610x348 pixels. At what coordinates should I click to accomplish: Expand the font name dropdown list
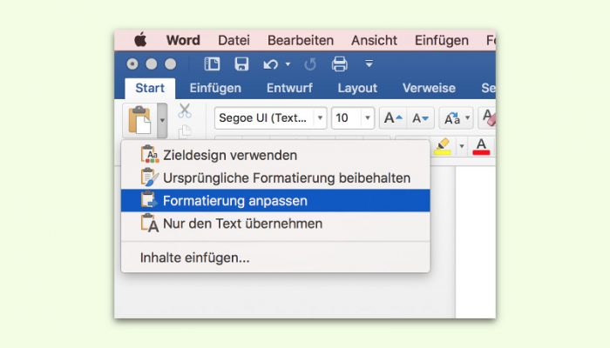click(320, 117)
